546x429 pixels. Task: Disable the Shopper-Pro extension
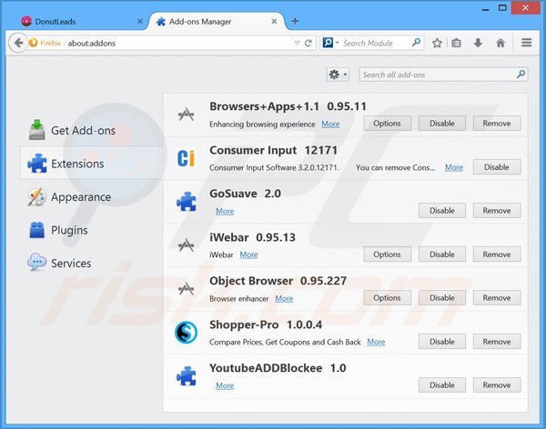442,342
